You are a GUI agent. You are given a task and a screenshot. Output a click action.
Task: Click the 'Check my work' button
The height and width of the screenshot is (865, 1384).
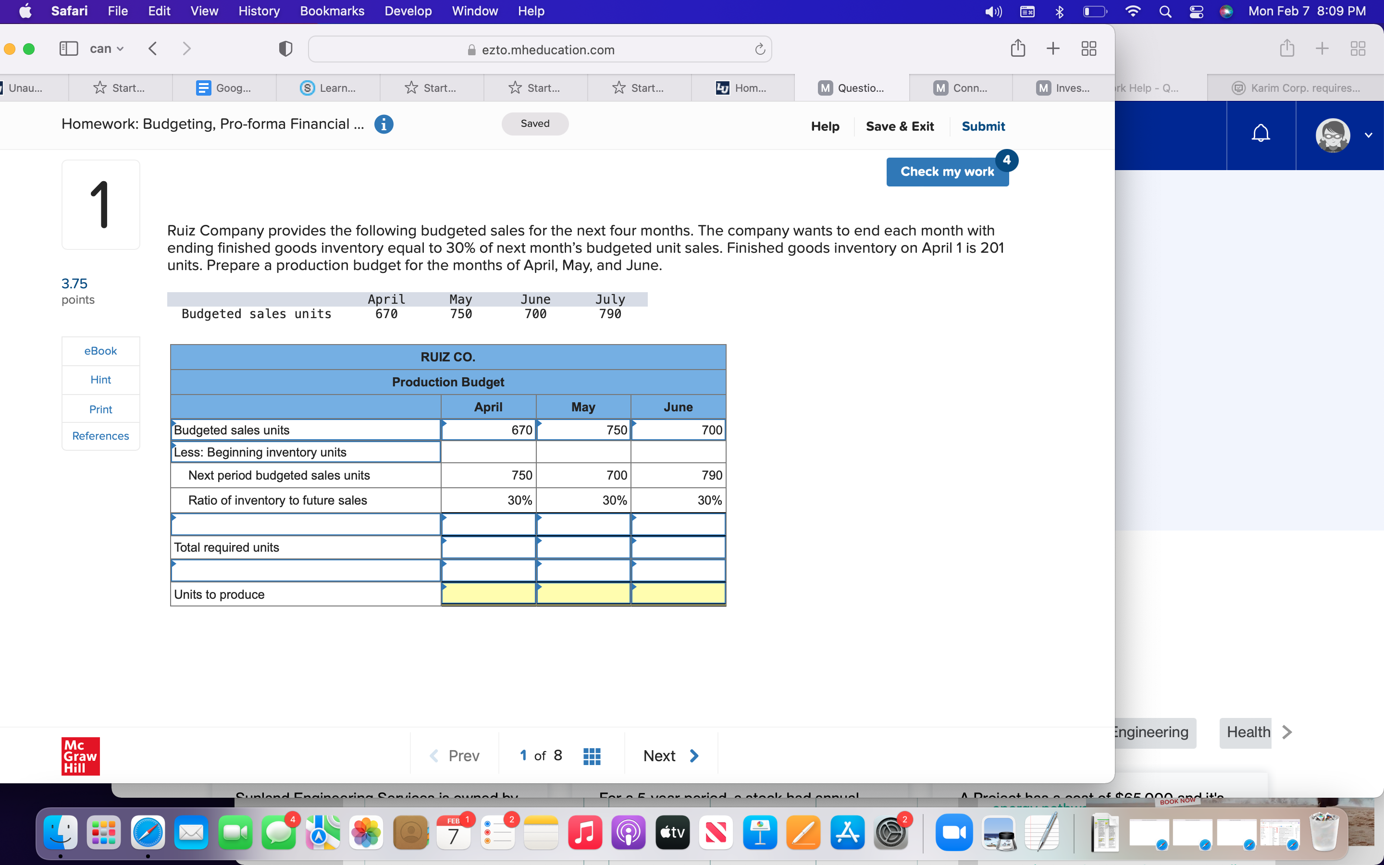[947, 171]
